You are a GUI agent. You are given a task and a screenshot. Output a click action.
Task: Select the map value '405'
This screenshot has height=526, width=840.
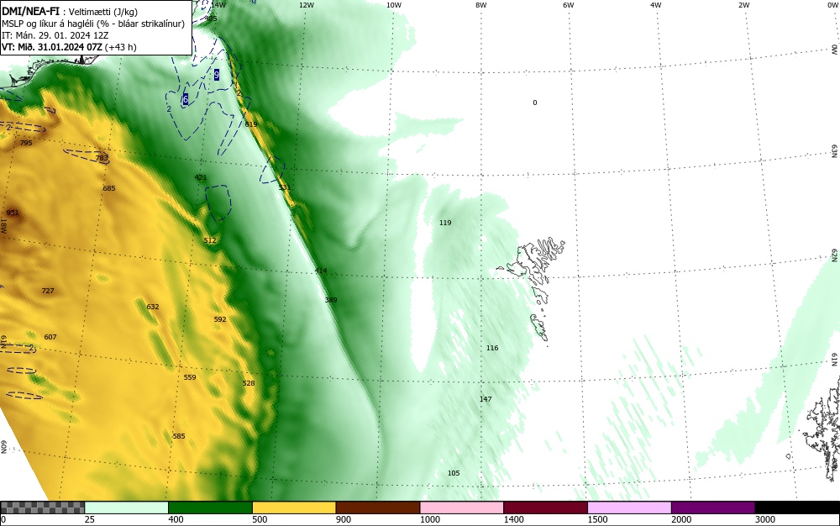[x=211, y=18]
